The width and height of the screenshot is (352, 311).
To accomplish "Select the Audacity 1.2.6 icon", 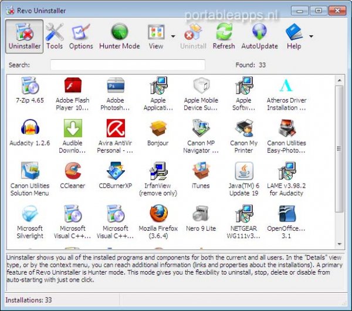I will pyautogui.click(x=30, y=129).
